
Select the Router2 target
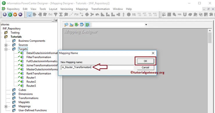pos(31,82)
